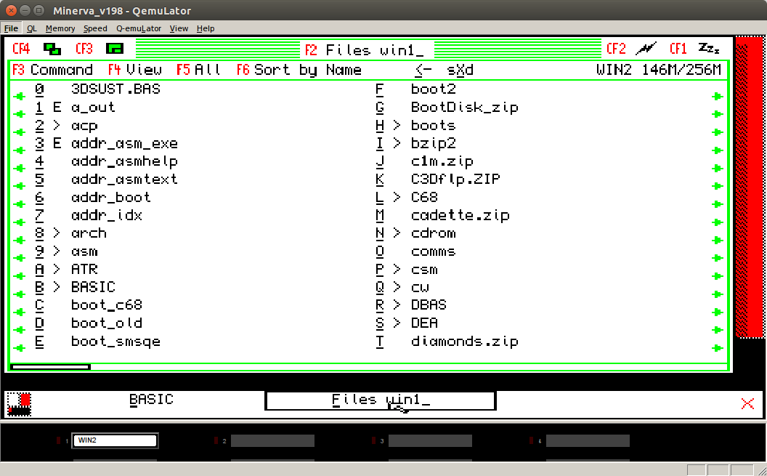Select file addr_idx
This screenshot has width=767, height=476.
(107, 215)
